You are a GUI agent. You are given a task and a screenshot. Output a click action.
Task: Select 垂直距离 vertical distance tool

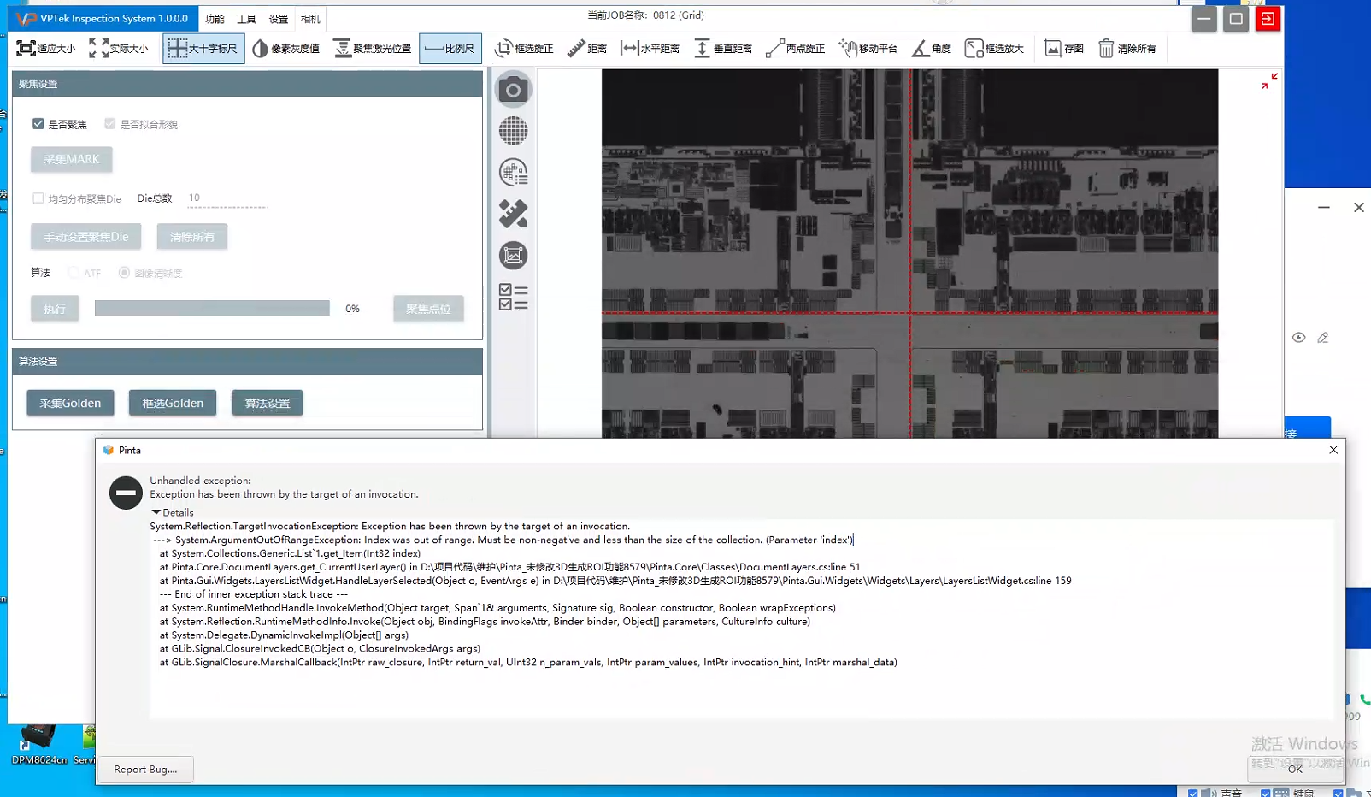point(723,49)
